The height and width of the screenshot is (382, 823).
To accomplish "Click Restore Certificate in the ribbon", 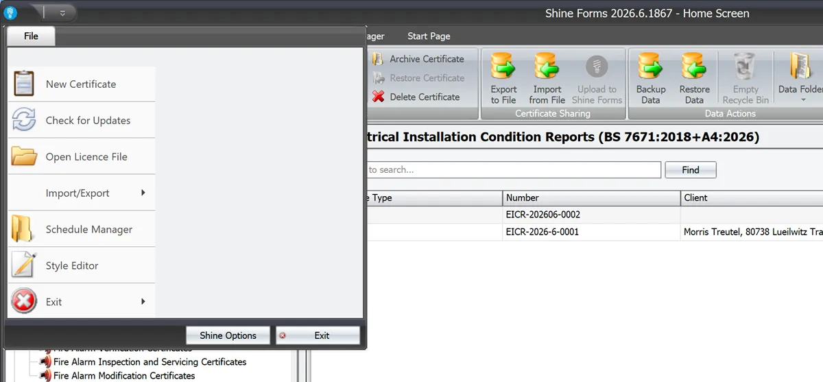I will coord(418,78).
